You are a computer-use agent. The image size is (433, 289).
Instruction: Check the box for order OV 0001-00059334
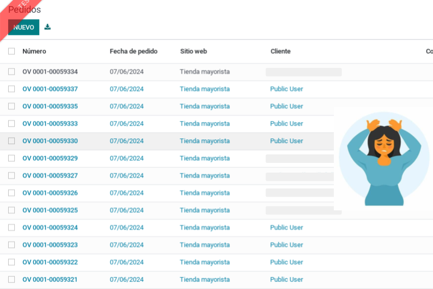12,71
